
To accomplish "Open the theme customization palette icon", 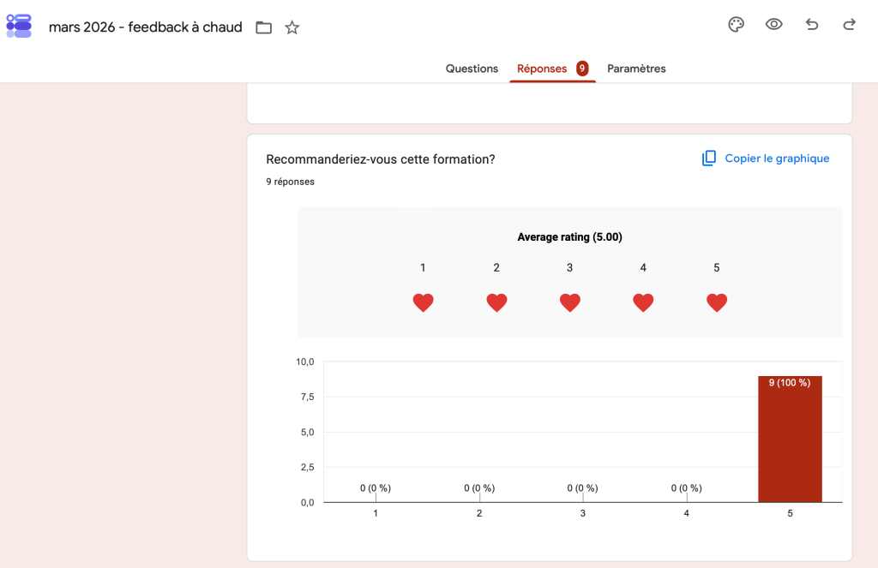I will [x=736, y=25].
